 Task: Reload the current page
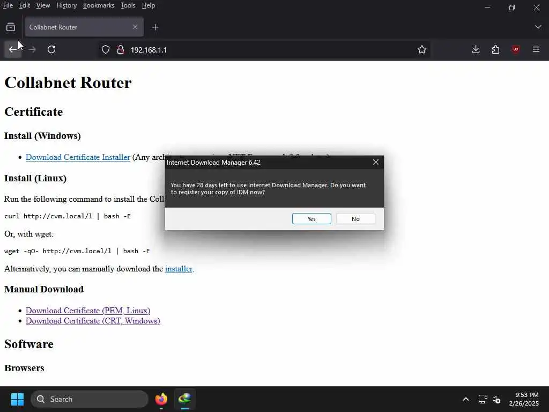click(51, 49)
